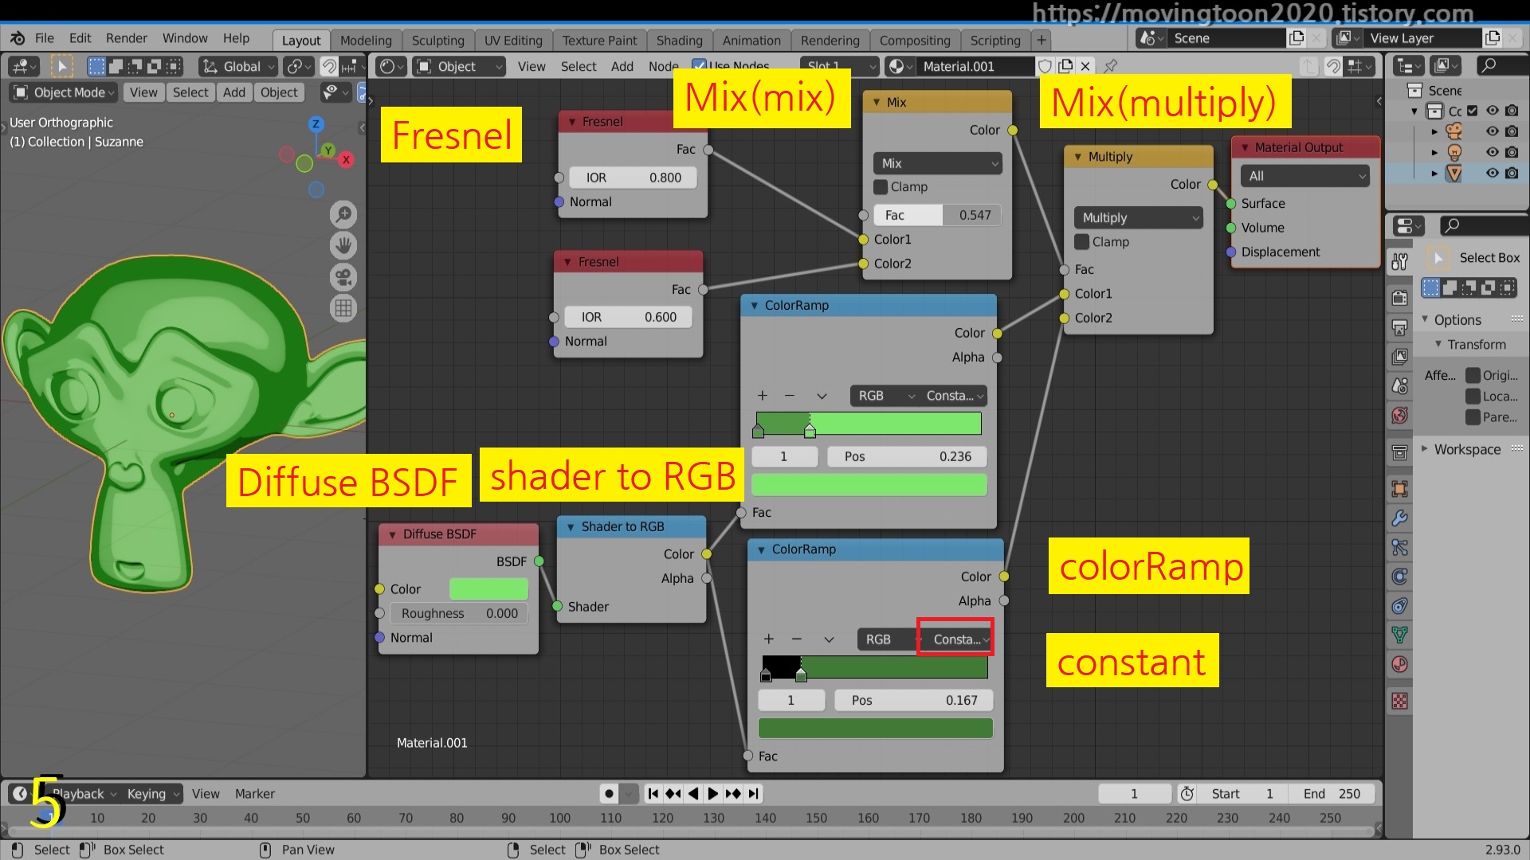Switch to UV Editing workspace tab
1530x860 pixels.
513,41
